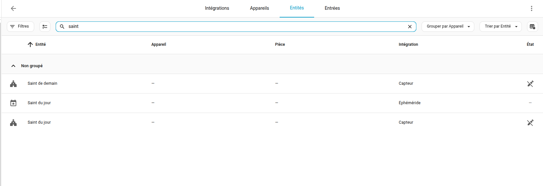Sort by the Intégration column header
Image resolution: width=543 pixels, height=186 pixels.
click(408, 44)
